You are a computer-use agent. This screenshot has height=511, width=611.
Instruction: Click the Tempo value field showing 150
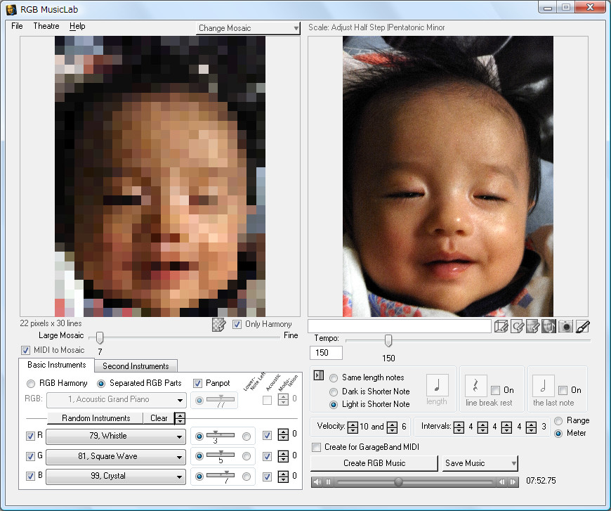[326, 353]
